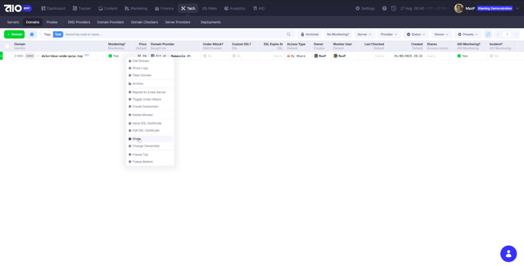Open the Finance module

[x=164, y=9]
